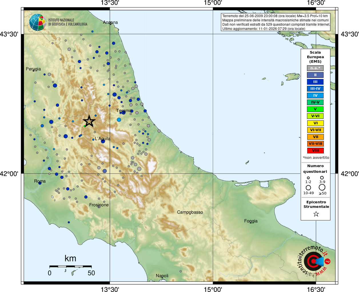Click the Foggia city label
The width and height of the screenshot is (359, 292).
(251, 221)
